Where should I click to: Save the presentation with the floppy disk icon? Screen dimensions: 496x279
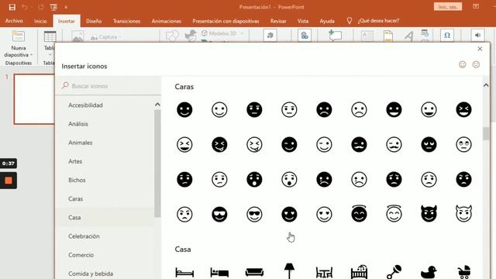pyautogui.click(x=12, y=7)
